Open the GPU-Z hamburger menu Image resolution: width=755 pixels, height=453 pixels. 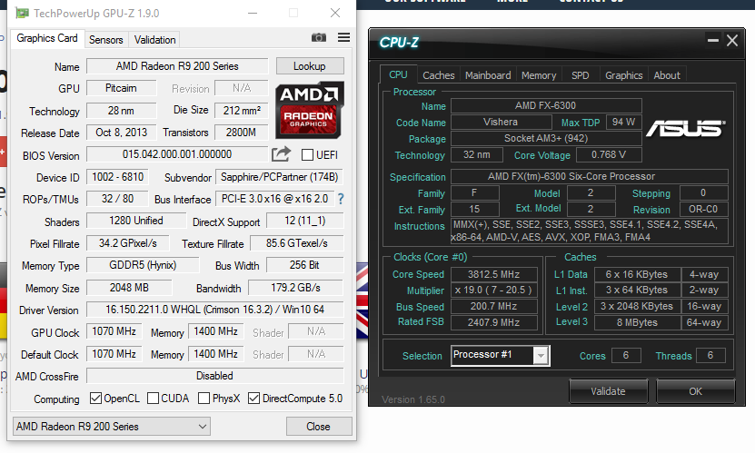click(343, 37)
